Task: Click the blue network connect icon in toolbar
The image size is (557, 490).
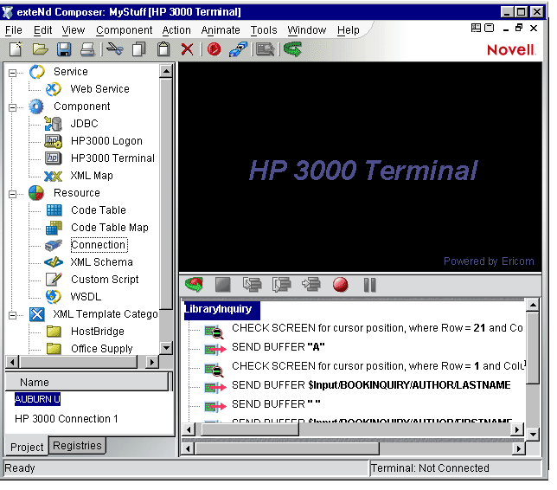Action: (x=238, y=49)
